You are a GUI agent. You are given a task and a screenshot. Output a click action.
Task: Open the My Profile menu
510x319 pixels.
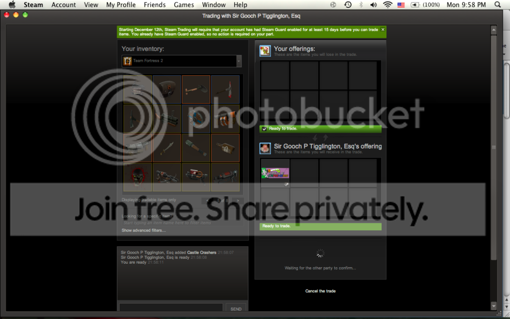(121, 4)
